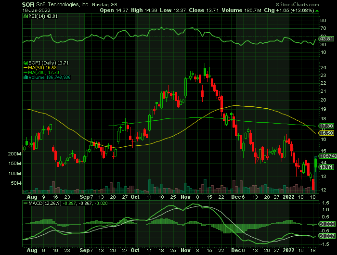Screen dimensions: 337x255
Task: Click the 0.5 label on the MACD axis
Action: [x=325, y=217]
